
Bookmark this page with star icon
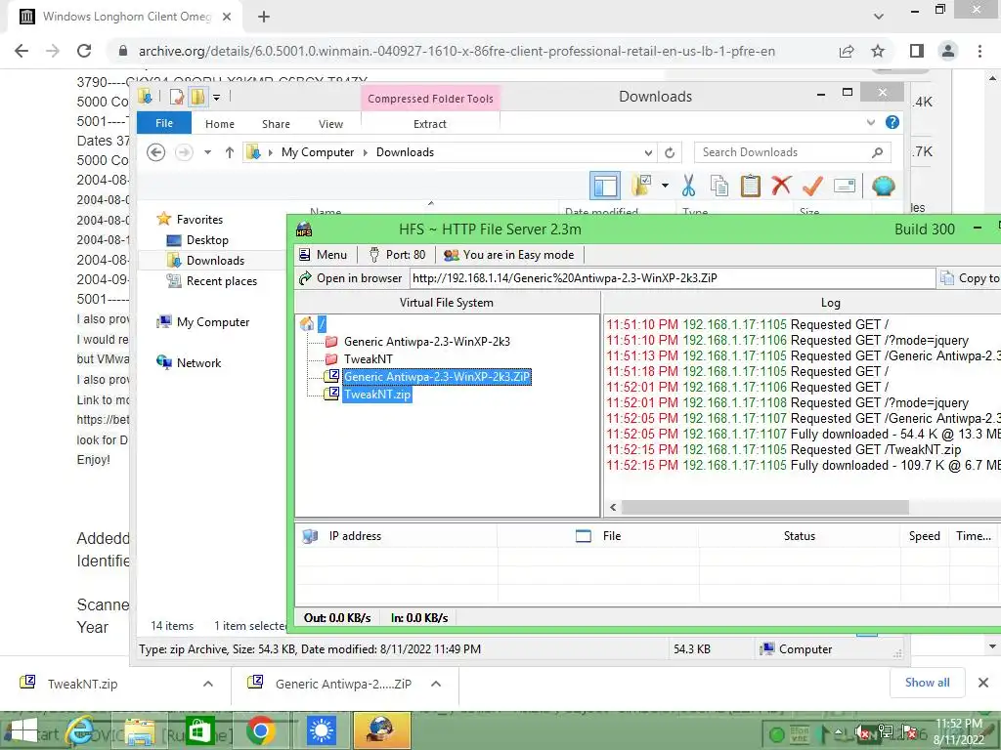pos(878,51)
